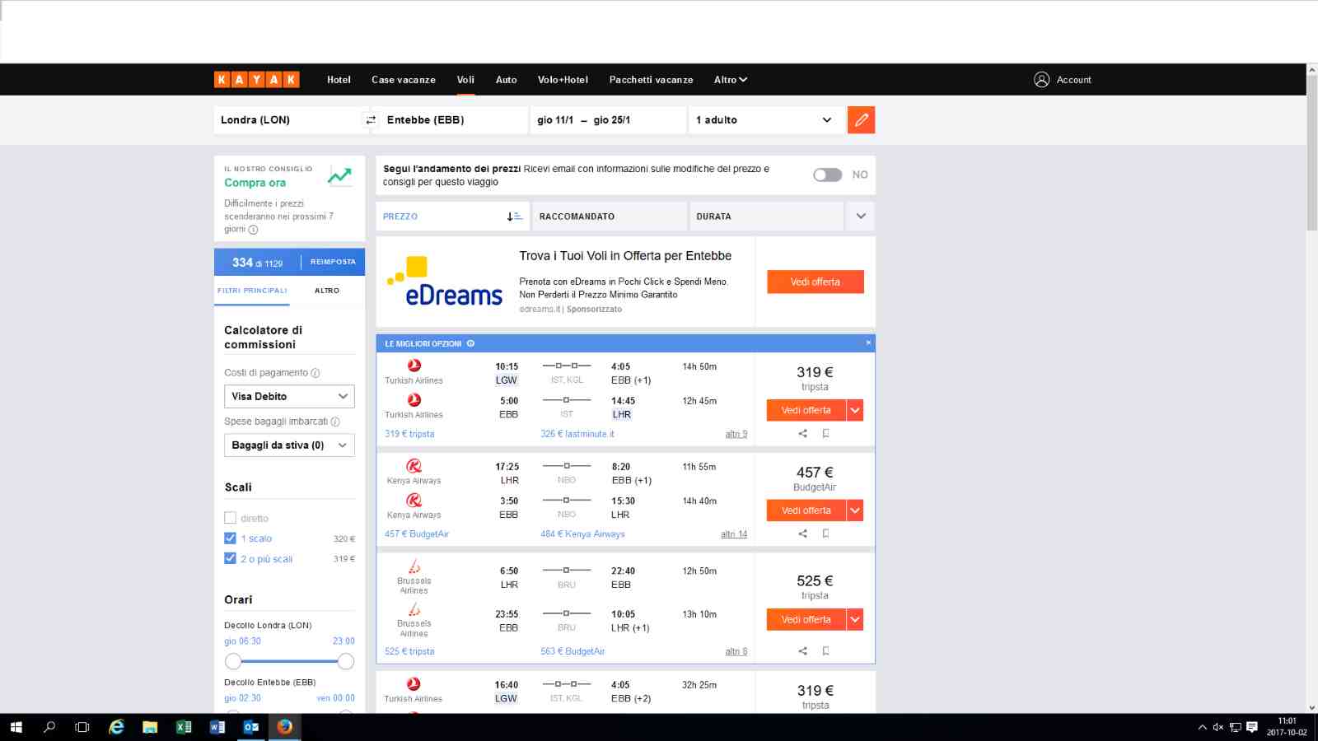The image size is (1318, 741).
Task: Click the left handle of Decollo Londra slider
Action: click(x=233, y=661)
